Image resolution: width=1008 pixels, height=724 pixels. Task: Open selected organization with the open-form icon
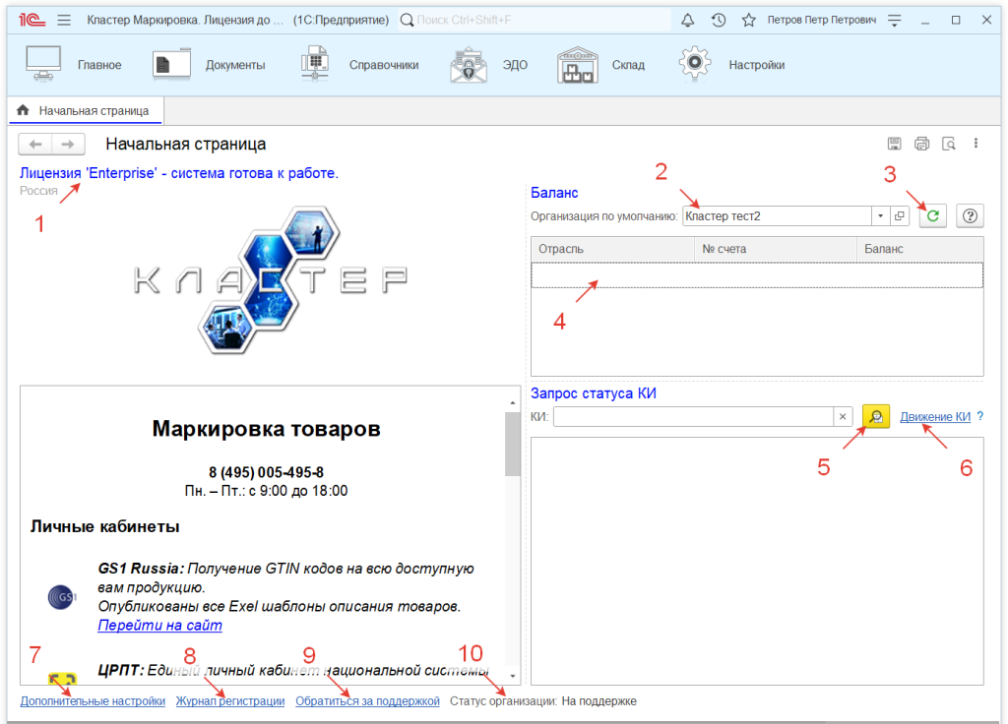coord(900,215)
